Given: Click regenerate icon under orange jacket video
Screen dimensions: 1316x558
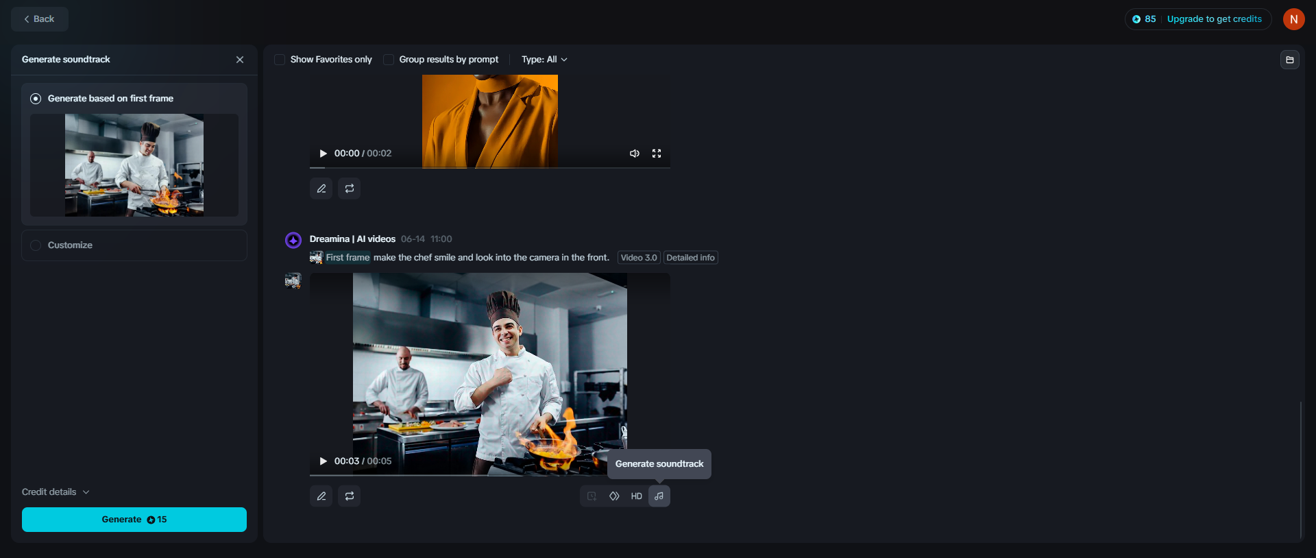Looking at the screenshot, I should point(350,189).
